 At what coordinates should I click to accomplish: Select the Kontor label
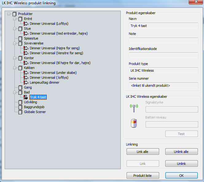click(x=29, y=58)
